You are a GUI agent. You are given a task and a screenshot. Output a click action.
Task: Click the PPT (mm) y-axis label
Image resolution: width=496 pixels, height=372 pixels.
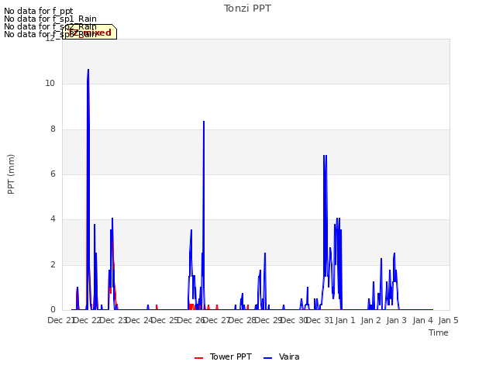click(11, 174)
